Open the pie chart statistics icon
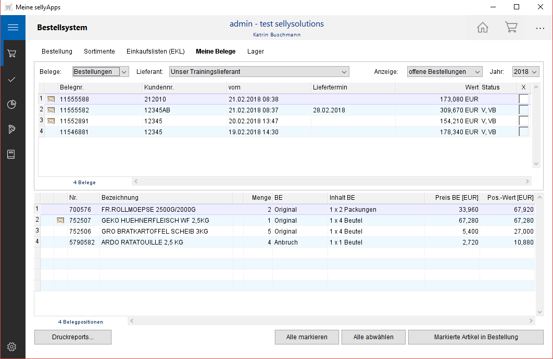 [x=12, y=104]
